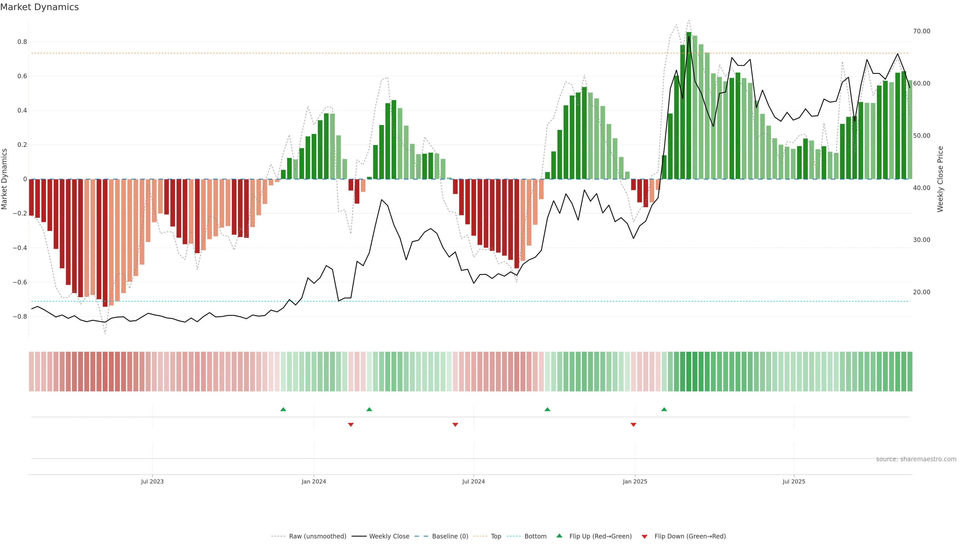Toggle the Baseline (0) legend entry
The image size is (969, 545).
tap(450, 536)
